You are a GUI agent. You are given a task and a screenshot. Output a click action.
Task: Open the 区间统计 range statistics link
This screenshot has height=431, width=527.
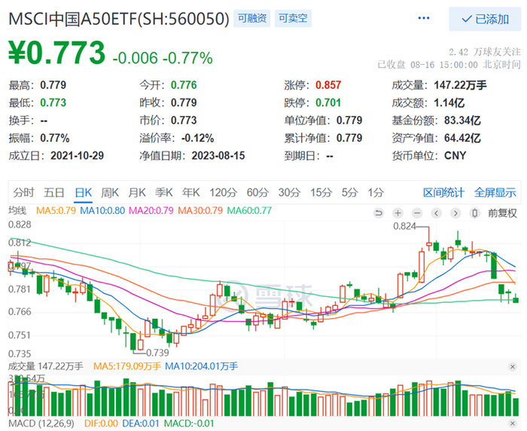click(443, 192)
